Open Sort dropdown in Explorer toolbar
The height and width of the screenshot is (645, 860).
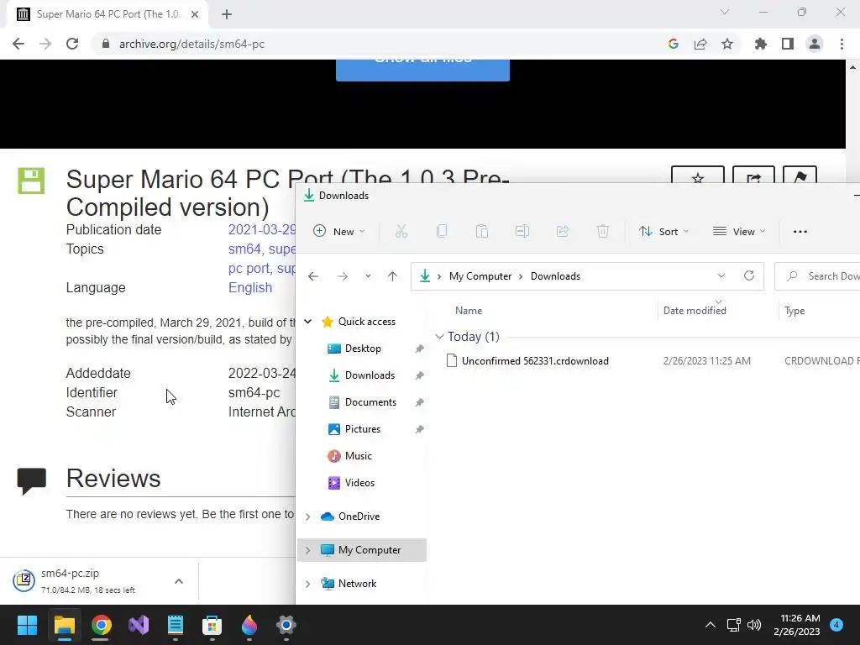click(x=663, y=232)
